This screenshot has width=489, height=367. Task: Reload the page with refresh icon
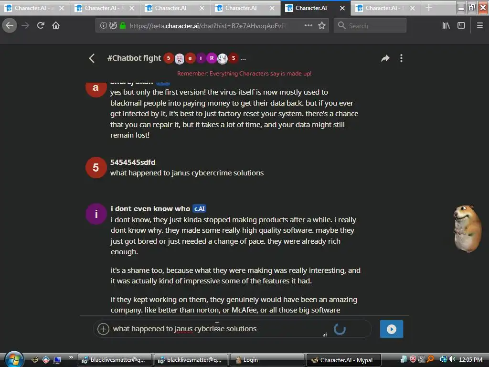41,25
